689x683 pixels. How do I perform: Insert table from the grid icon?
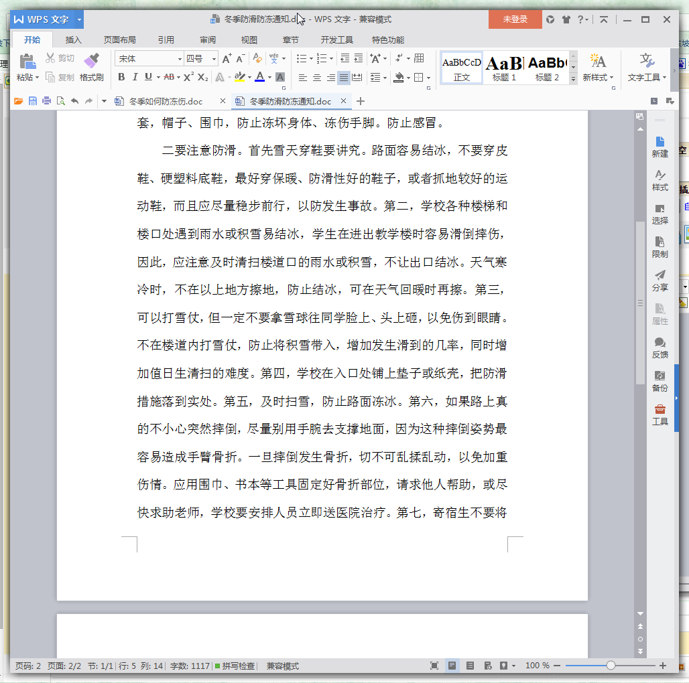[x=419, y=58]
